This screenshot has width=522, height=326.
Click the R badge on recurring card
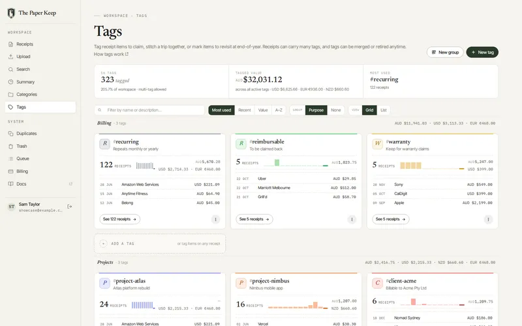tap(105, 143)
